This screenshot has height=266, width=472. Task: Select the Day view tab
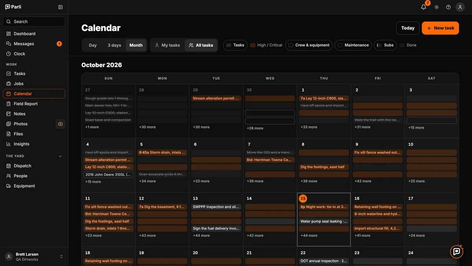click(93, 45)
